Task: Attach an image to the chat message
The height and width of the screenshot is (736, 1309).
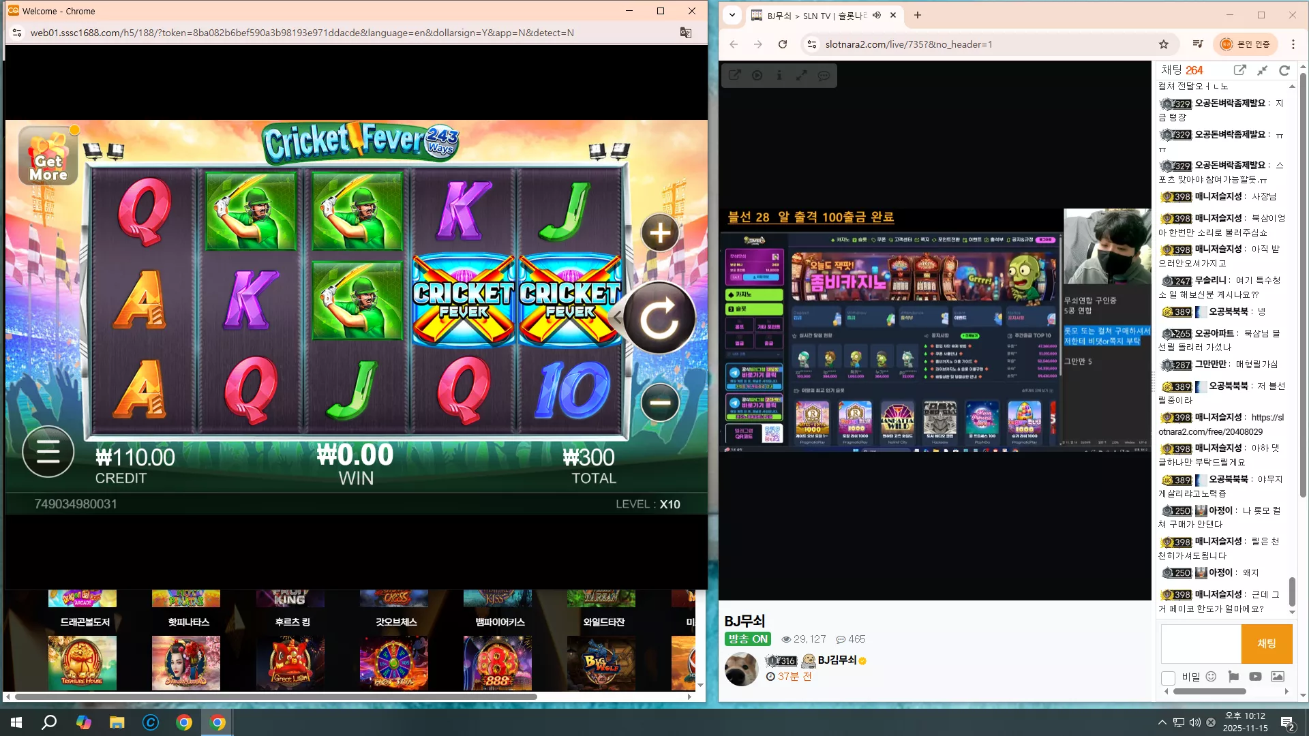Action: 1278,677
